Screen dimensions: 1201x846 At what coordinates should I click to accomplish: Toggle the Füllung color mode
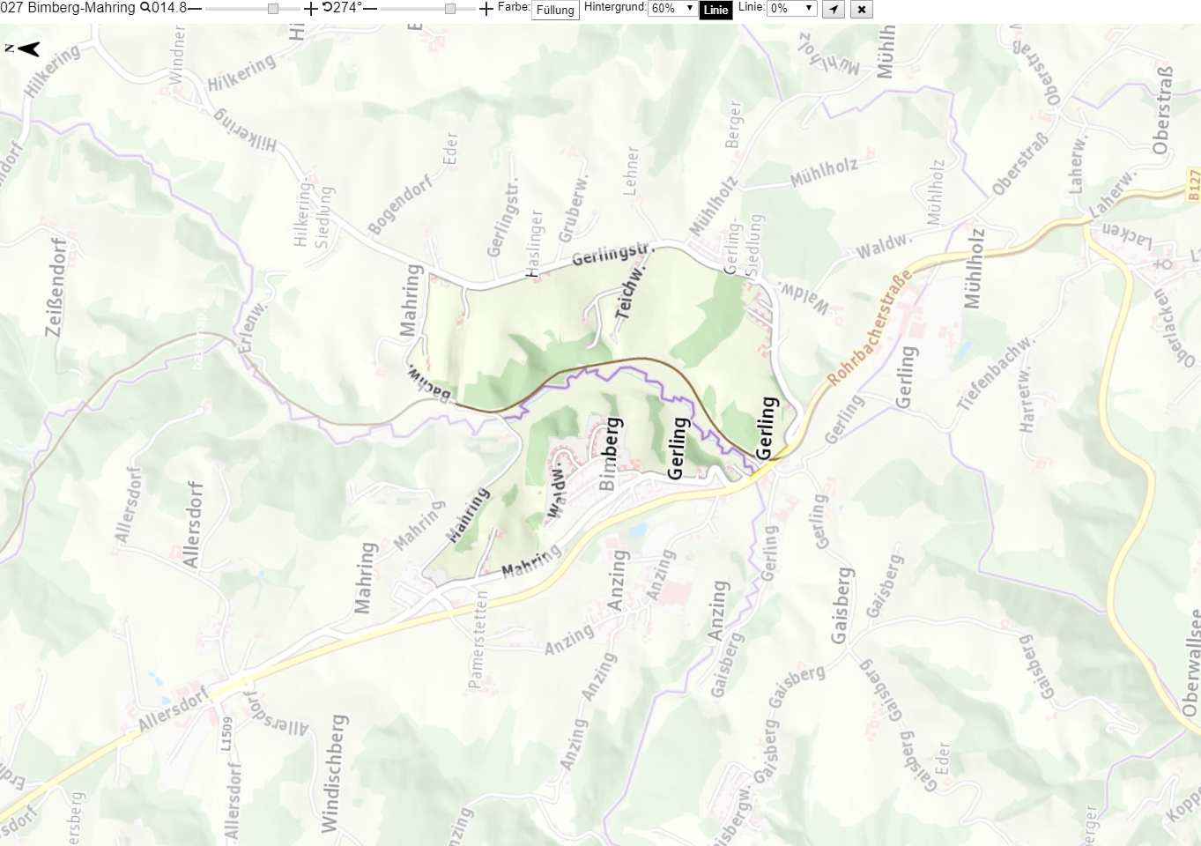(x=555, y=11)
